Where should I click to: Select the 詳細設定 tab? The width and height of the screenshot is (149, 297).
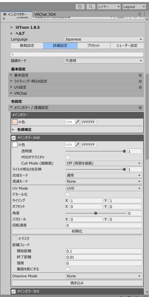[61, 46]
